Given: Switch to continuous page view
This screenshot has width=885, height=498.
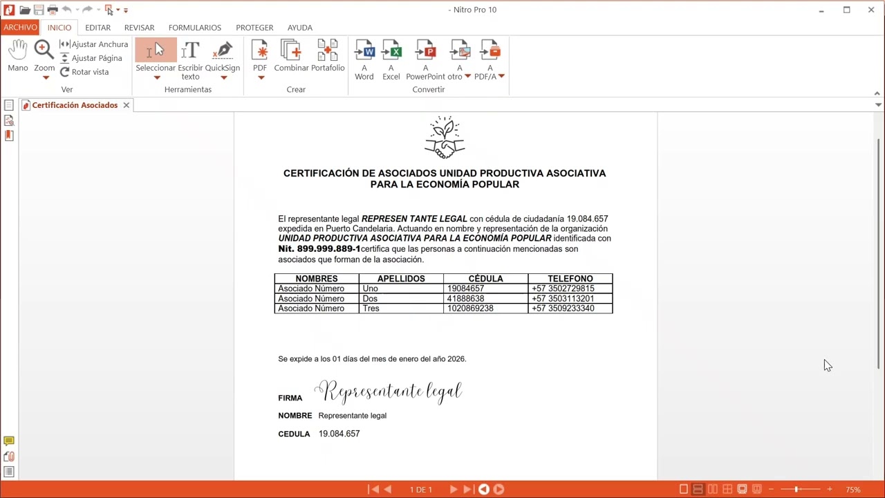Looking at the screenshot, I should coord(698,489).
